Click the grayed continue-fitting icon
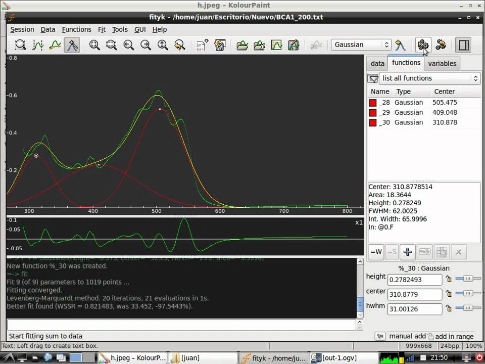The image size is (485, 364). (x=316, y=45)
